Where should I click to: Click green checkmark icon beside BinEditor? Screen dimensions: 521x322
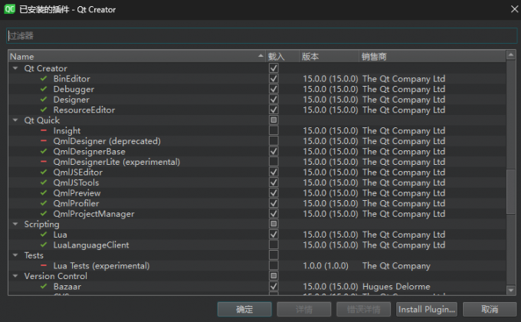[44, 79]
